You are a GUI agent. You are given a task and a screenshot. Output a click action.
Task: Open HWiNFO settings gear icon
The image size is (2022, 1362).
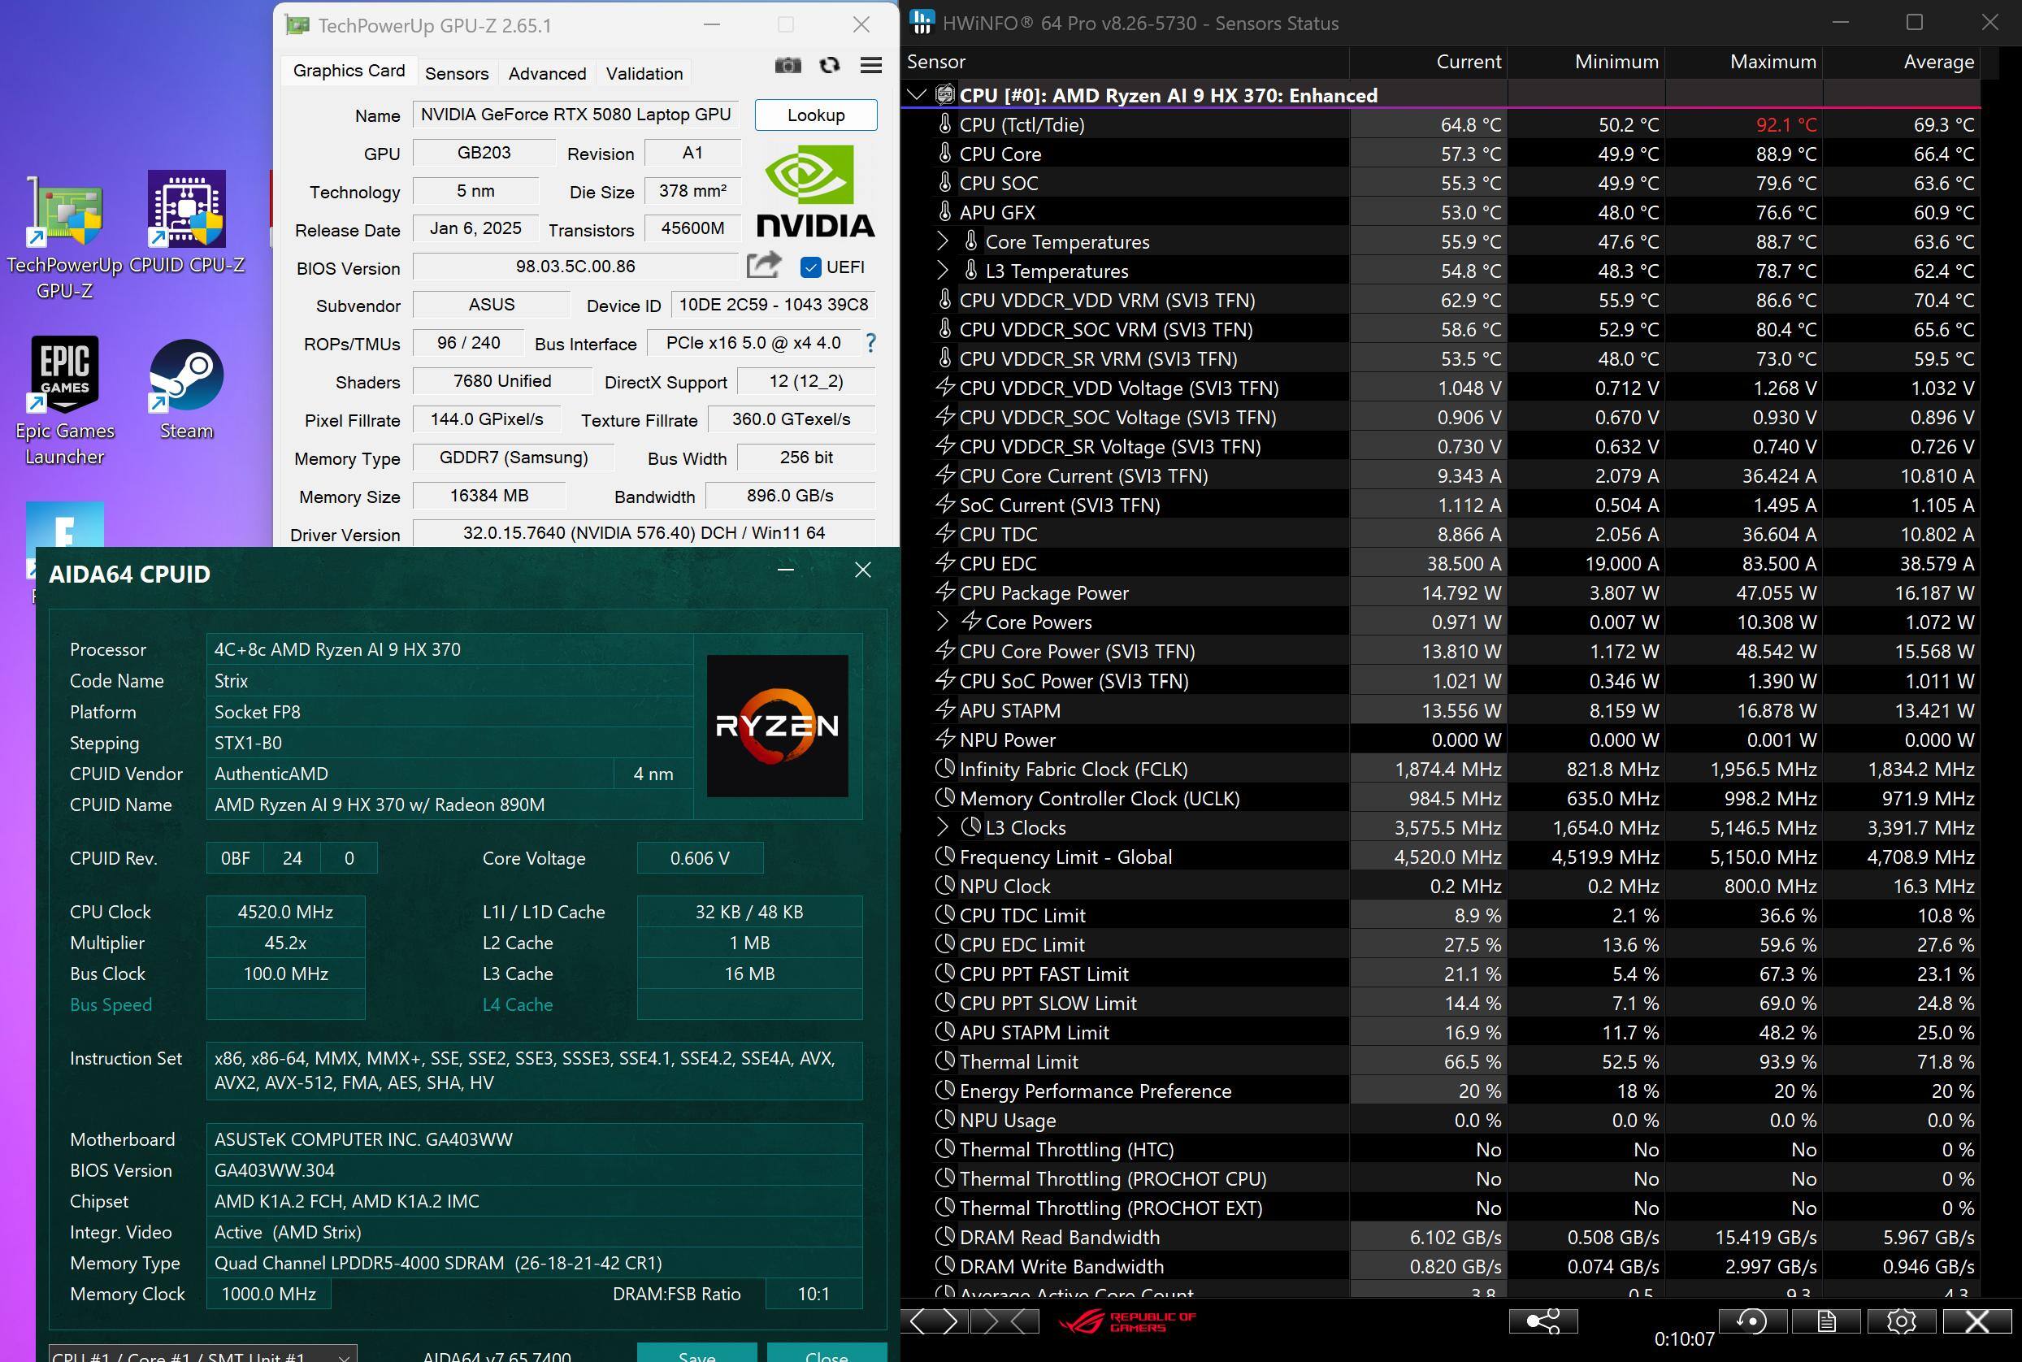1900,1321
